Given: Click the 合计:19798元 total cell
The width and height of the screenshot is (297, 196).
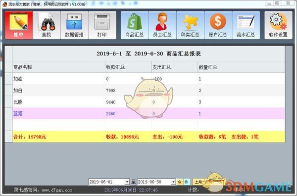Looking at the screenshot, I should [59, 137].
